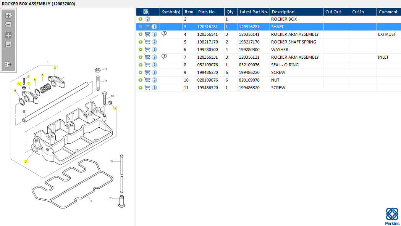The width and height of the screenshot is (401, 226).
Task: Show info for ROCKER BOX item 2
Action: pyautogui.click(x=147, y=19)
